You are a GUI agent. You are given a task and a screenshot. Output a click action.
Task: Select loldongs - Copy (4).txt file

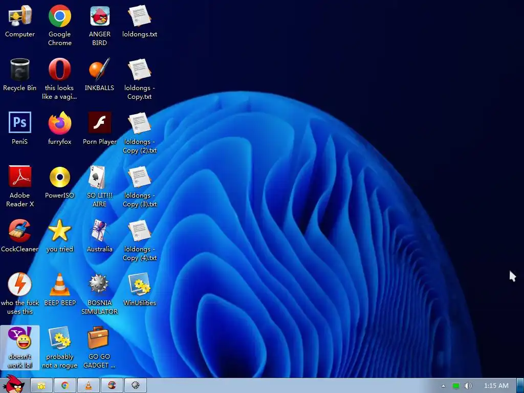tap(140, 240)
